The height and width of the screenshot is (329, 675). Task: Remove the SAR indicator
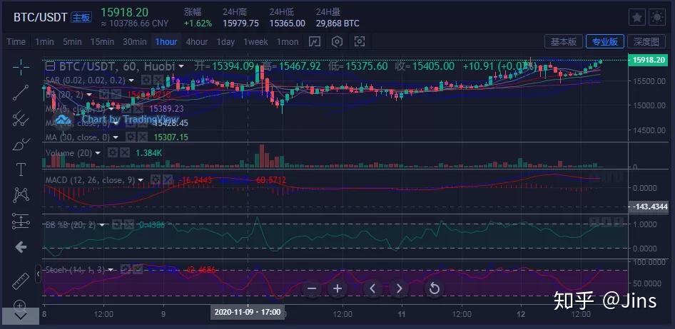[x=158, y=80]
